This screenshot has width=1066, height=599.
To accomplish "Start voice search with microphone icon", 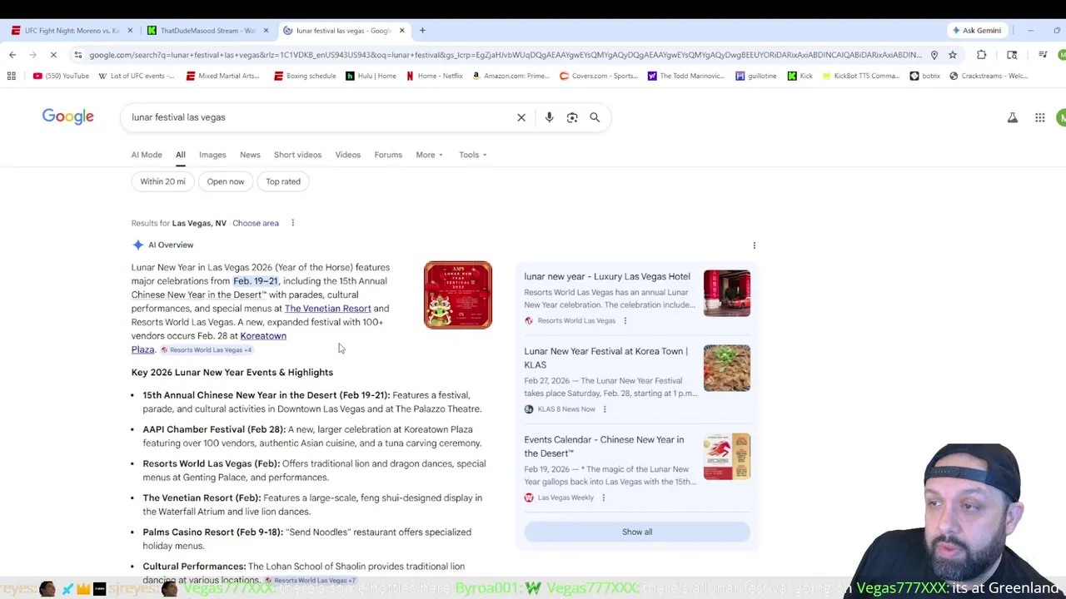I will click(x=549, y=117).
